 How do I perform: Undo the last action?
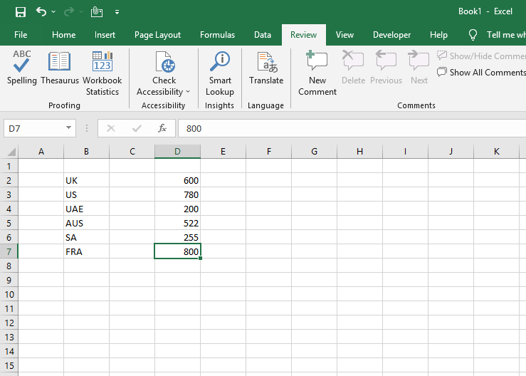click(x=41, y=11)
